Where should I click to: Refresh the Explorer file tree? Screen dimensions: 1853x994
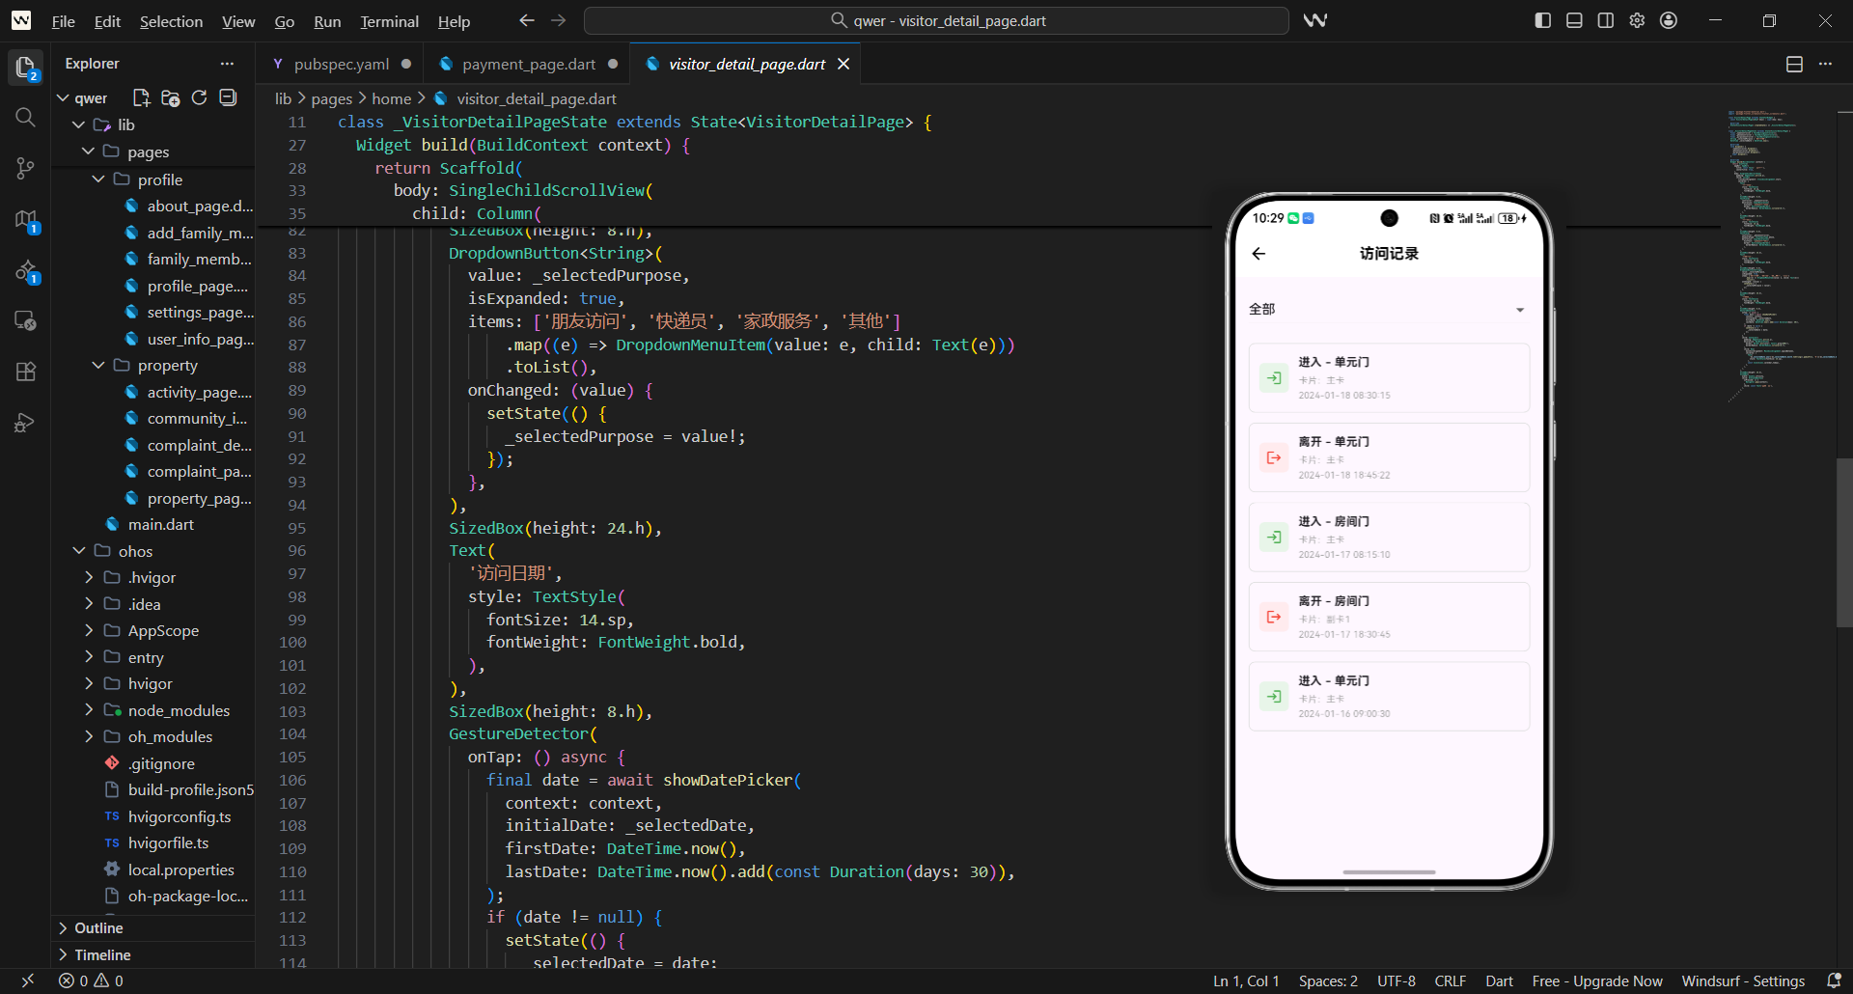pos(199,97)
